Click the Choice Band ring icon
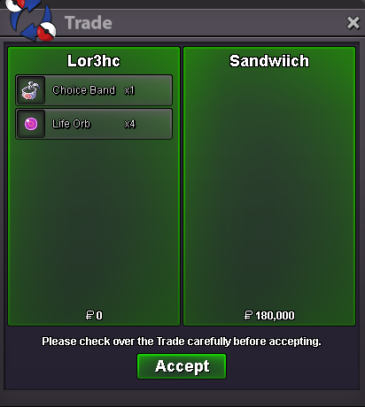 click(x=31, y=90)
